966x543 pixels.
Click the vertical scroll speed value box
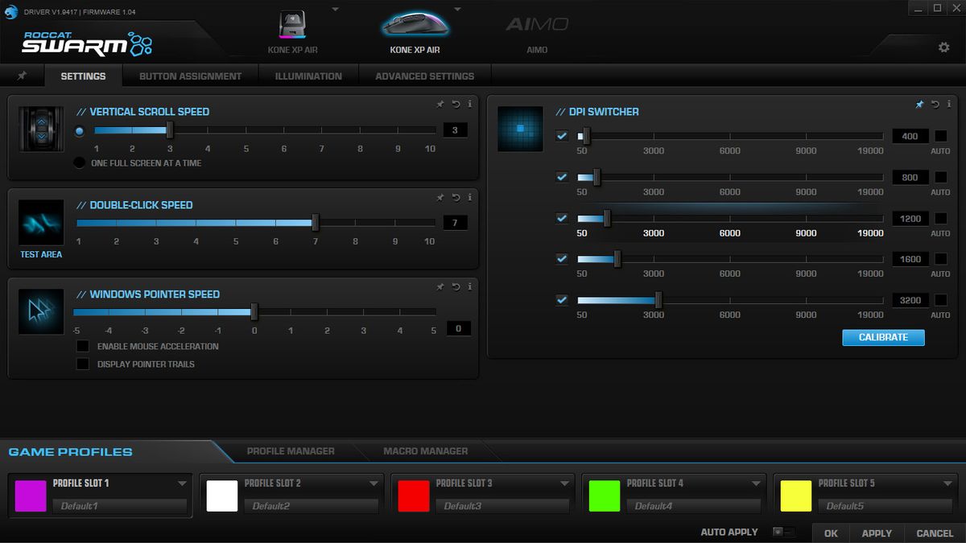(x=455, y=130)
